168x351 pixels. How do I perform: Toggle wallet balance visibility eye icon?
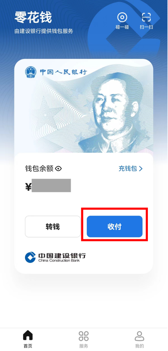click(x=59, y=169)
